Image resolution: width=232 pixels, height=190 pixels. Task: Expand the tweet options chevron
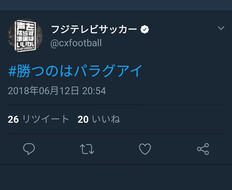pos(221,29)
